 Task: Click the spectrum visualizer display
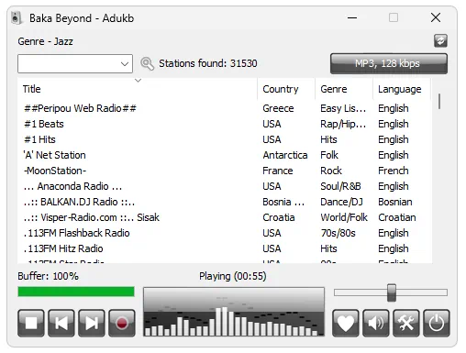[234, 312]
